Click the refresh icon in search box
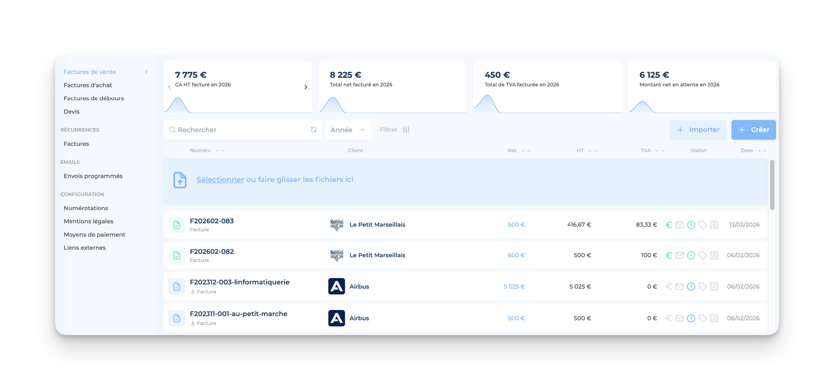Viewport: 834px width, 390px height. click(313, 130)
